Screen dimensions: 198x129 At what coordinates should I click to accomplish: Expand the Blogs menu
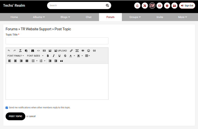65,17
